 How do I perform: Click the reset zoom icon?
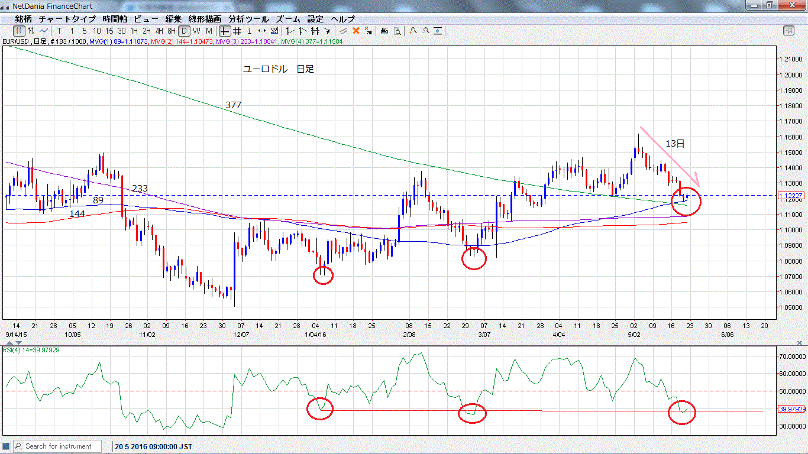tap(438, 31)
